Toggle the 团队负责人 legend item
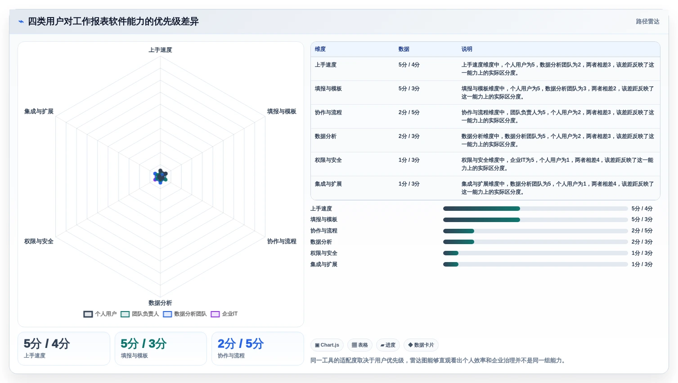 click(139, 314)
